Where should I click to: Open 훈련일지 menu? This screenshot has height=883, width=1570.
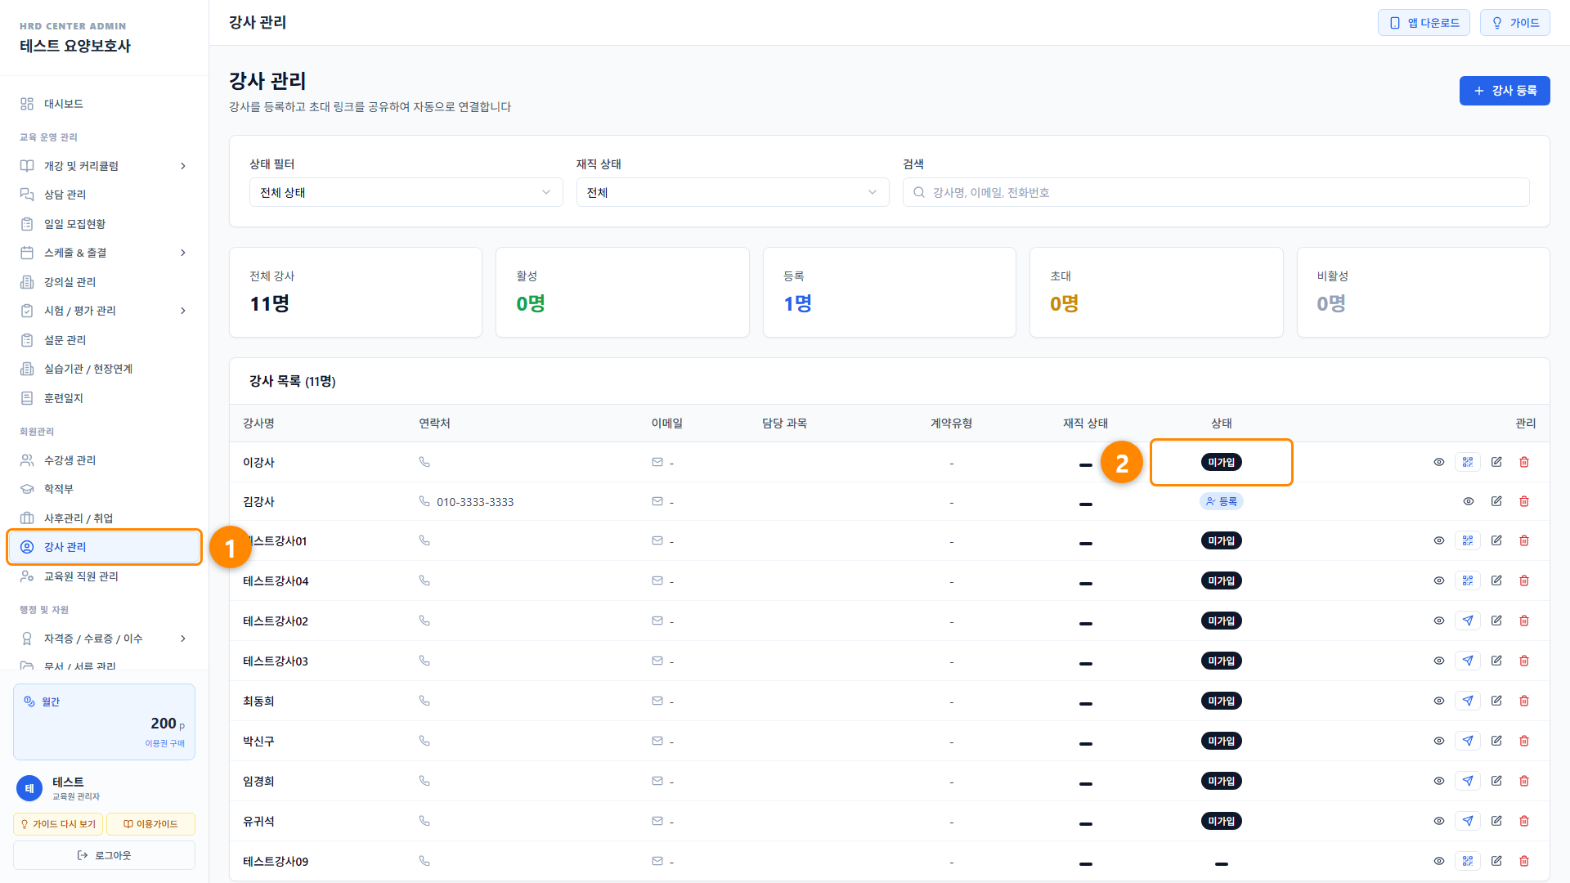[104, 398]
